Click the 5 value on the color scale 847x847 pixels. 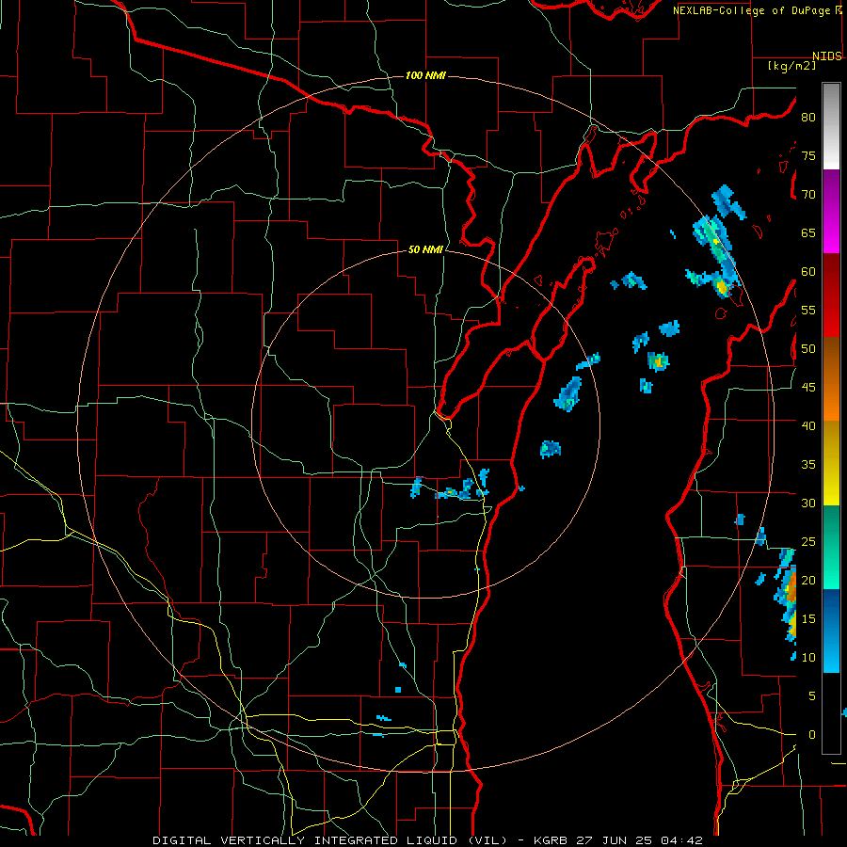point(812,695)
